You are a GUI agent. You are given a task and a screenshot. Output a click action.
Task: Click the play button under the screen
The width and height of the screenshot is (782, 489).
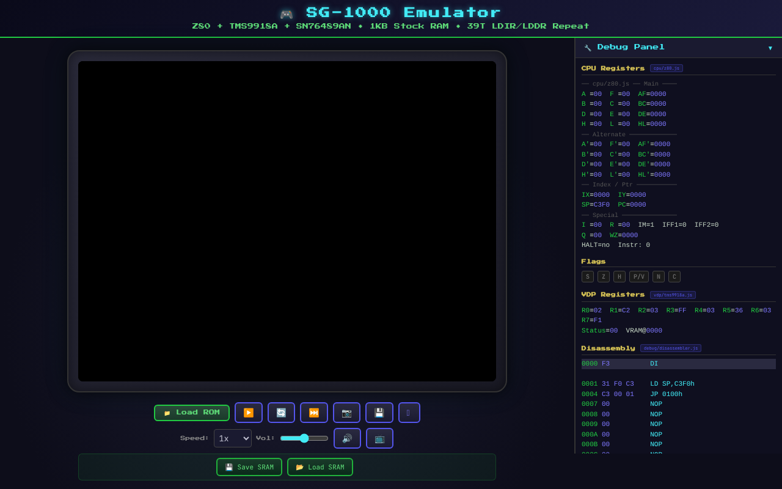tap(249, 413)
